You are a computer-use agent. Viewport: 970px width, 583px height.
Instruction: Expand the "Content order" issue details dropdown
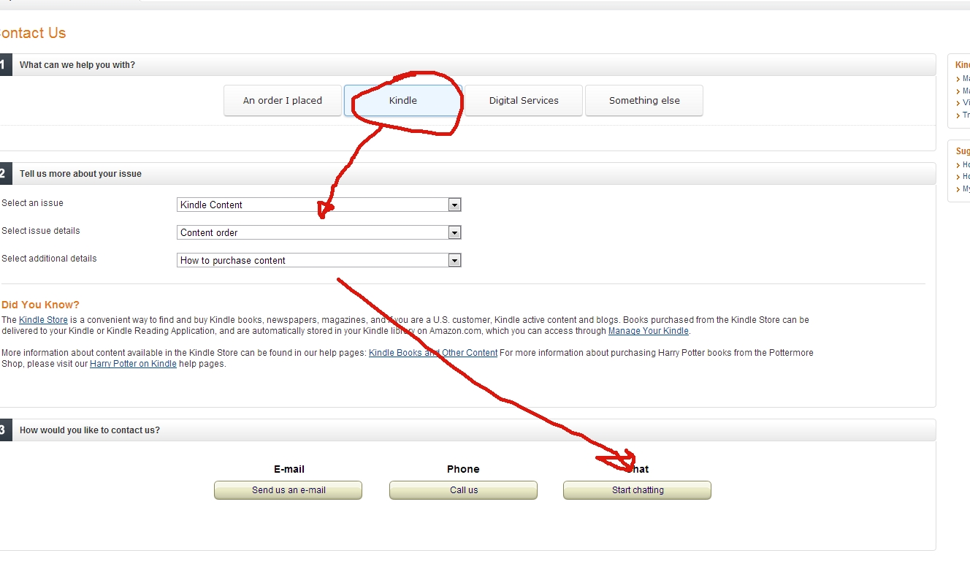coord(318,232)
